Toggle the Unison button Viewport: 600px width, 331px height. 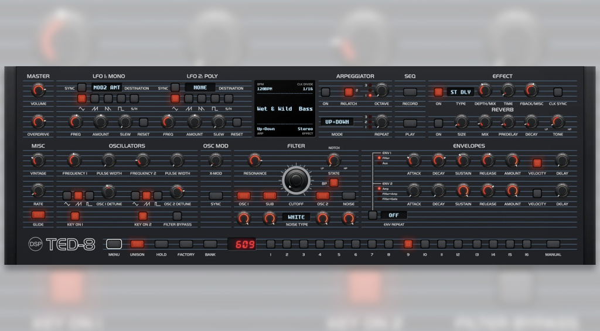pyautogui.click(x=137, y=244)
